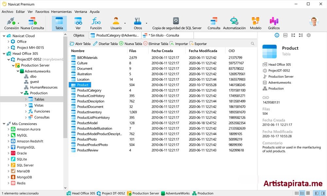Open the Usuario dropdown arrow
This screenshot has width=327, height=196.
point(125,24)
